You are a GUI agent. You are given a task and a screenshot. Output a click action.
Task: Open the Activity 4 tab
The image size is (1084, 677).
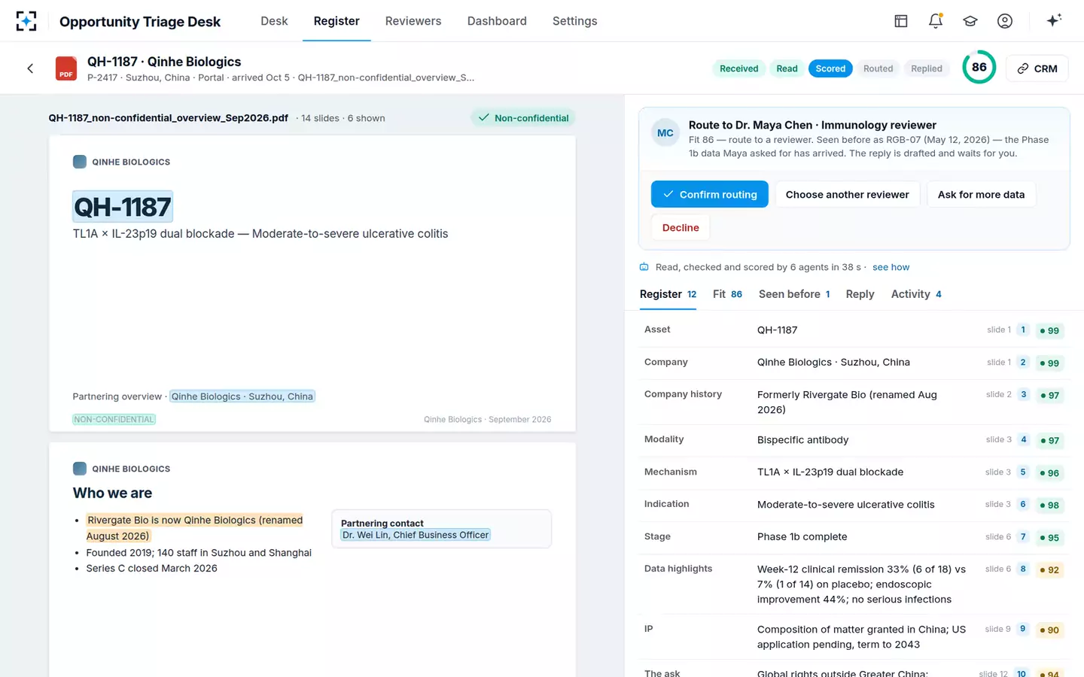916,294
